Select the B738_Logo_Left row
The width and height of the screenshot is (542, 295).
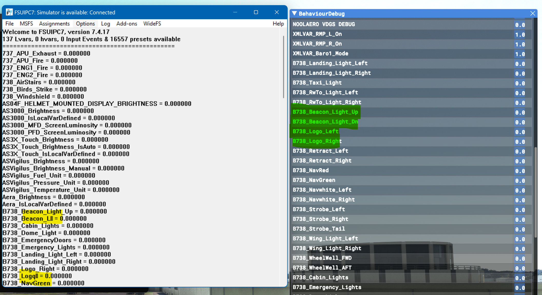tap(412, 131)
